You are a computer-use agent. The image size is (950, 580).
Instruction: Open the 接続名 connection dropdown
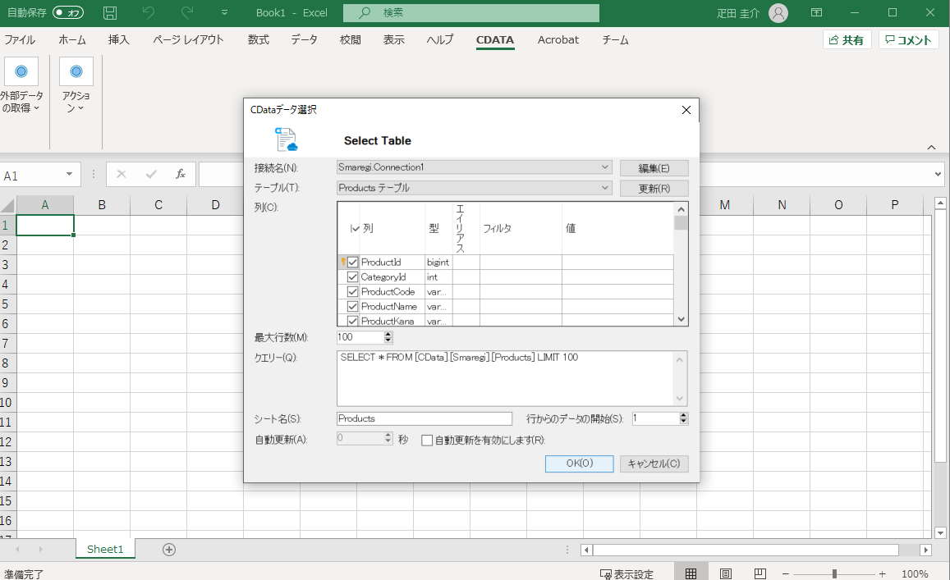[606, 167]
